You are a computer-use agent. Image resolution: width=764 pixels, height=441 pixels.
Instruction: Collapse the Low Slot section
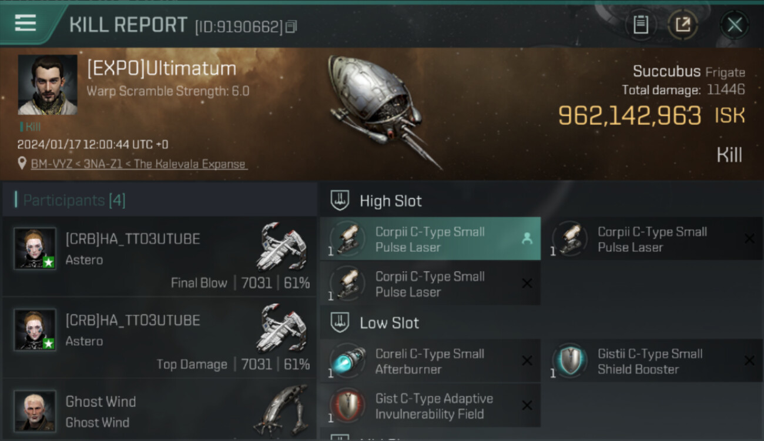pyautogui.click(x=340, y=323)
